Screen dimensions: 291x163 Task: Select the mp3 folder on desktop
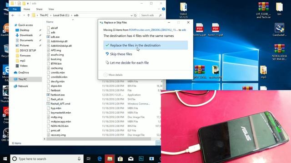pos(263,72)
